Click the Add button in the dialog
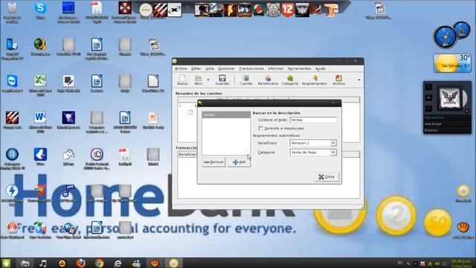Image resolution: width=476 pixels, height=268 pixels. [x=239, y=162]
